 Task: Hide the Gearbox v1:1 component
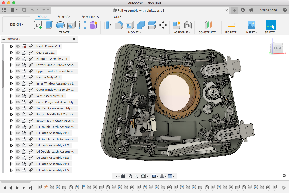(18, 53)
